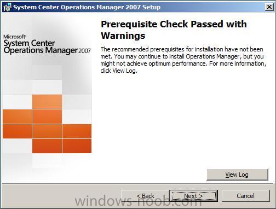The image size is (276, 209).
Task: Click the System Center Operations Manager logo
Action: pos(47,45)
